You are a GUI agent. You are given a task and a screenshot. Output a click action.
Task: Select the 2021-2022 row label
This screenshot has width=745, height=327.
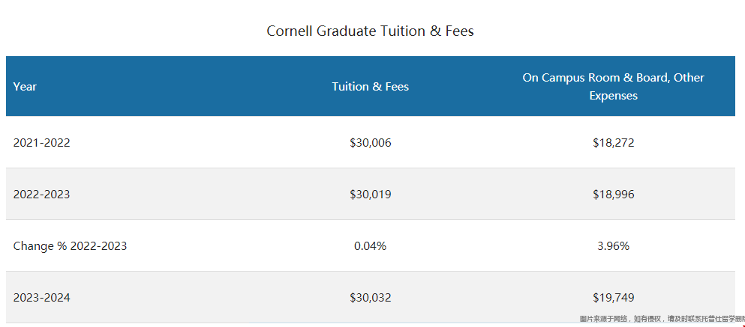click(41, 143)
